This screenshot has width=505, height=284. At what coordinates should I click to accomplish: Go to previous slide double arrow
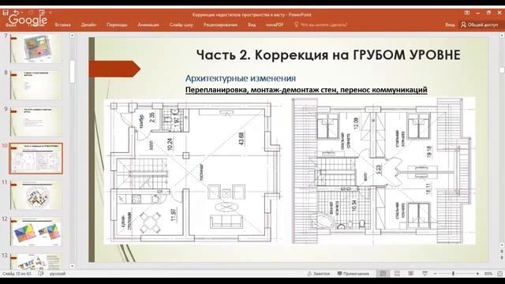502,252
